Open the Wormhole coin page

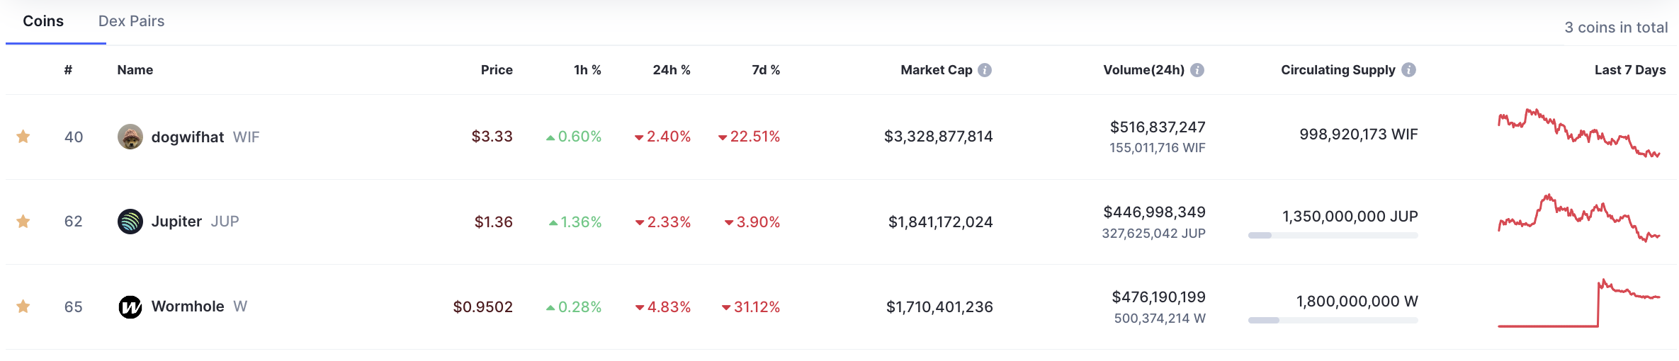click(x=188, y=306)
